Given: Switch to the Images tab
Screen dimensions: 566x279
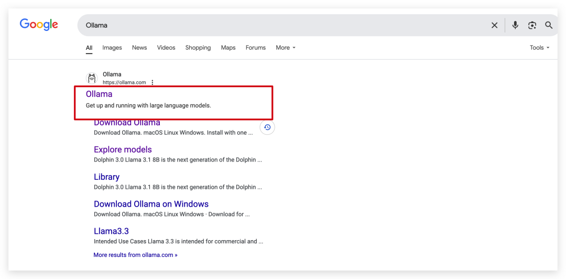Looking at the screenshot, I should click(112, 48).
